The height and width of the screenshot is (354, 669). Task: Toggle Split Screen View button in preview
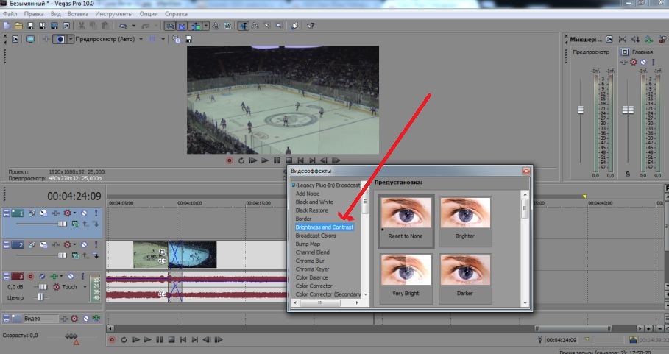click(x=60, y=39)
